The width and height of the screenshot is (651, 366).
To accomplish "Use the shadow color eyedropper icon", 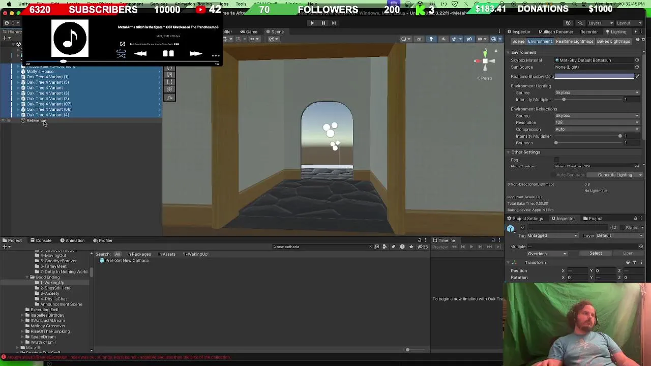I will tap(637, 76).
